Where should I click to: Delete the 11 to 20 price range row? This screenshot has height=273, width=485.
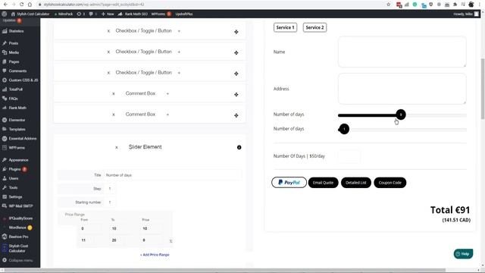(171, 241)
